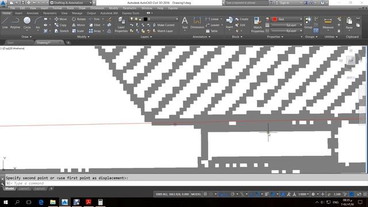Expand the Annotation panel
This screenshot has height=207, width=368.
coord(201,37)
